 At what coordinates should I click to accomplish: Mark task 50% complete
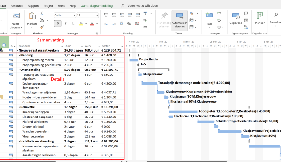click(x=122, y=15)
